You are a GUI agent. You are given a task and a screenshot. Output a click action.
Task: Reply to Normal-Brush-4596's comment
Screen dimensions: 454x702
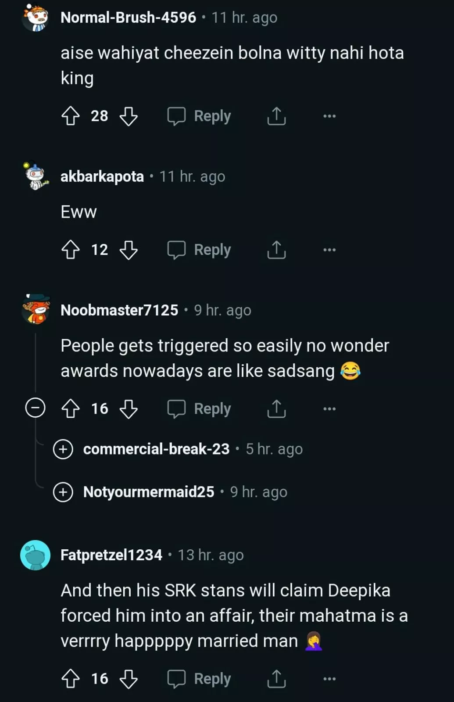point(199,116)
